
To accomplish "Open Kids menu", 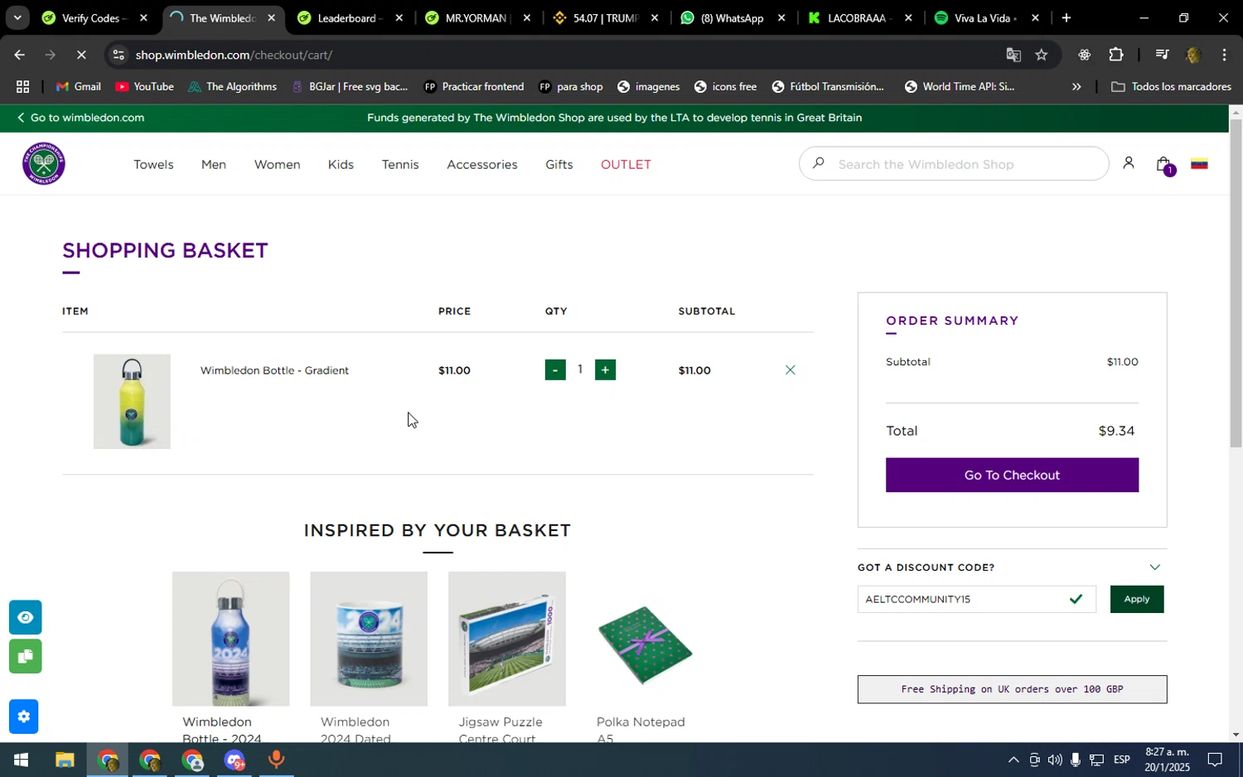I will click(341, 164).
